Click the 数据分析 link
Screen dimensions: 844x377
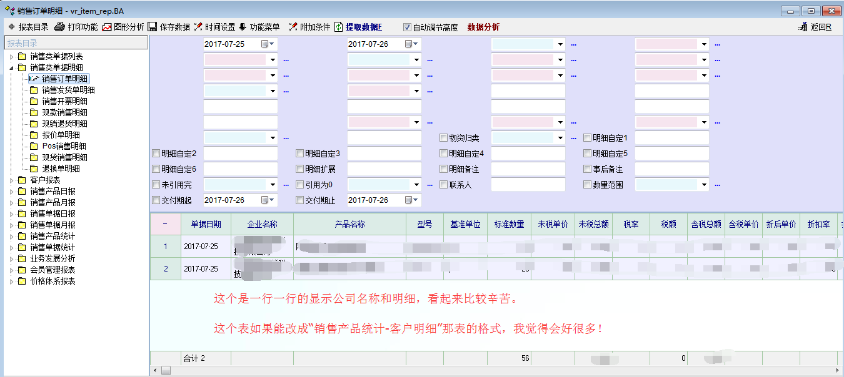483,27
